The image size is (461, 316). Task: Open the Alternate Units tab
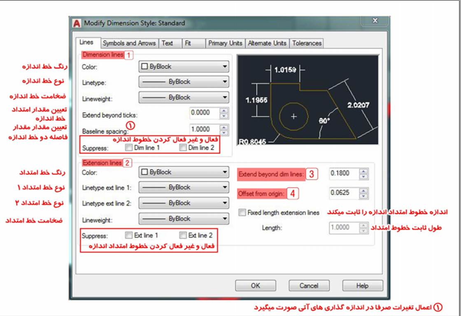[x=267, y=43]
